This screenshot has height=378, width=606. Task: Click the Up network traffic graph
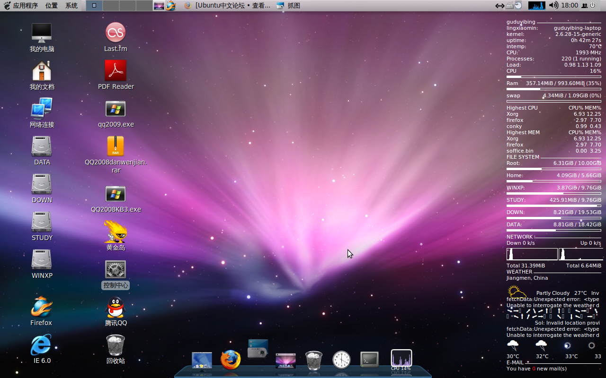(580, 254)
